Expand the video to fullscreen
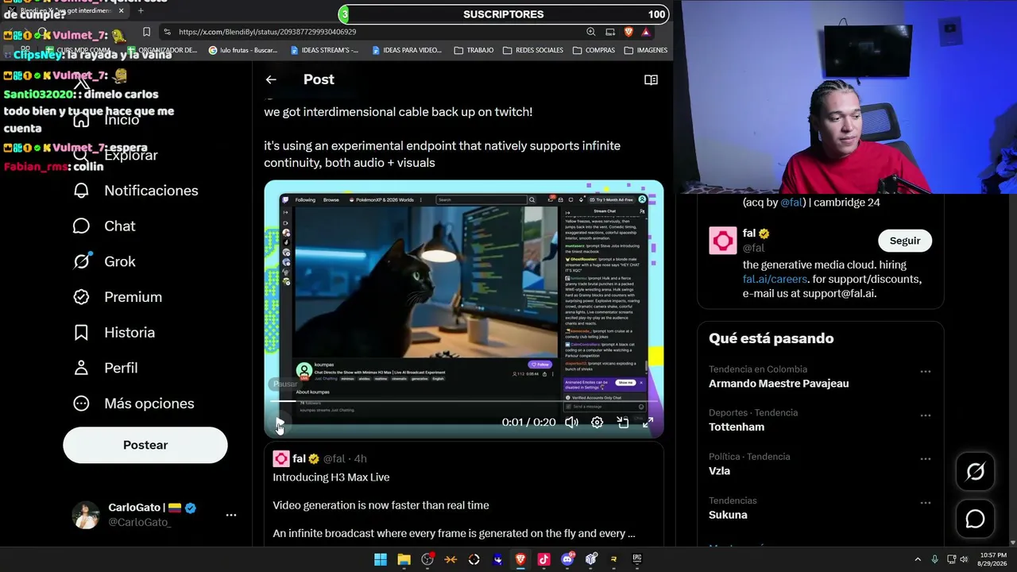Viewport: 1017px width, 572px height. pyautogui.click(x=648, y=423)
